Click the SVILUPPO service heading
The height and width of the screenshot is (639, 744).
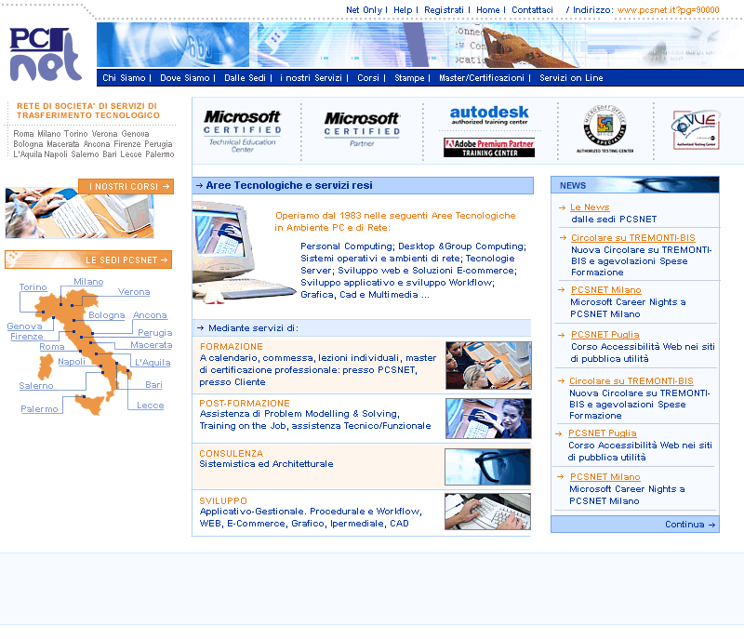pyautogui.click(x=223, y=501)
